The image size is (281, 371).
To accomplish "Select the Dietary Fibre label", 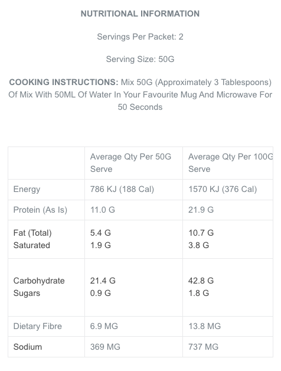I will (38, 326).
